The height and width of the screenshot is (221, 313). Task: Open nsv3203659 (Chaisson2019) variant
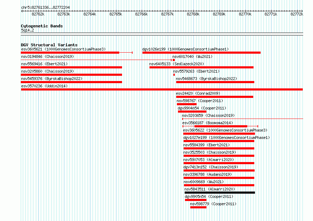(208, 115)
